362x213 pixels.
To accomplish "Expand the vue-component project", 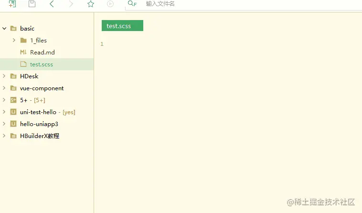I will (4, 88).
